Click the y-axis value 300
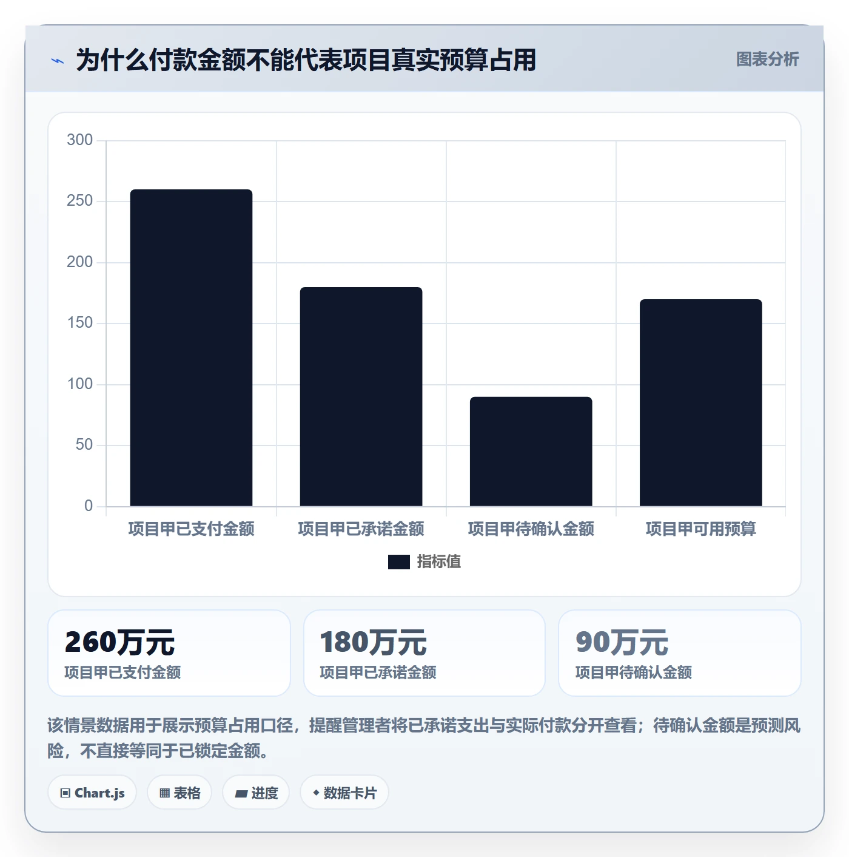 80,140
